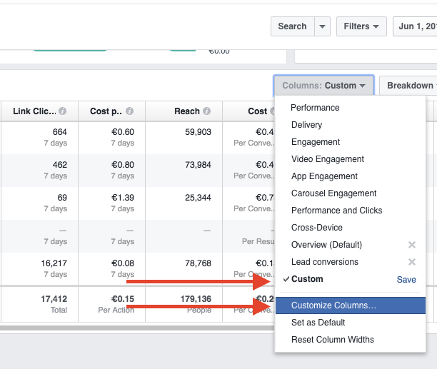This screenshot has width=437, height=369.
Task: Select the App Engagement column preset
Action: click(x=350, y=176)
